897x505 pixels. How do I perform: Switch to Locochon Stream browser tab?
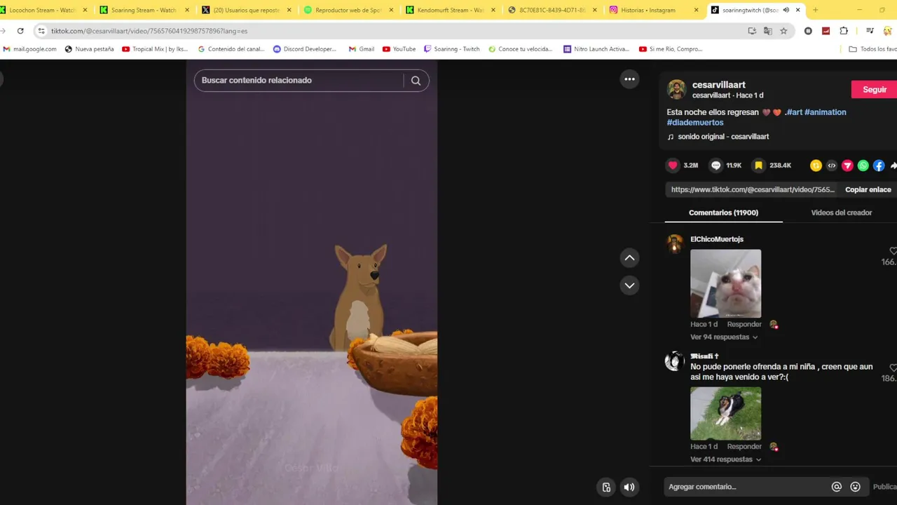pos(42,10)
